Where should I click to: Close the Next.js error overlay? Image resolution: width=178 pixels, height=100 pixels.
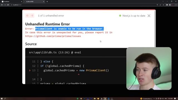149,16
